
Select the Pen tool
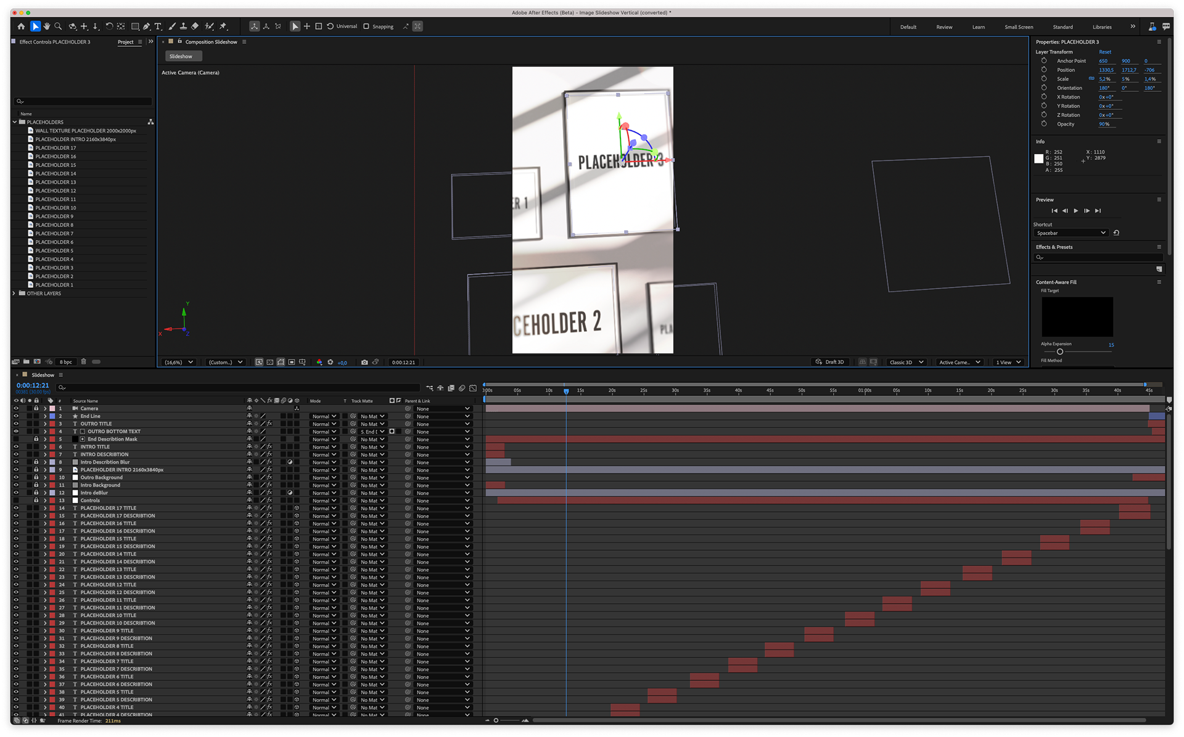pyautogui.click(x=146, y=27)
